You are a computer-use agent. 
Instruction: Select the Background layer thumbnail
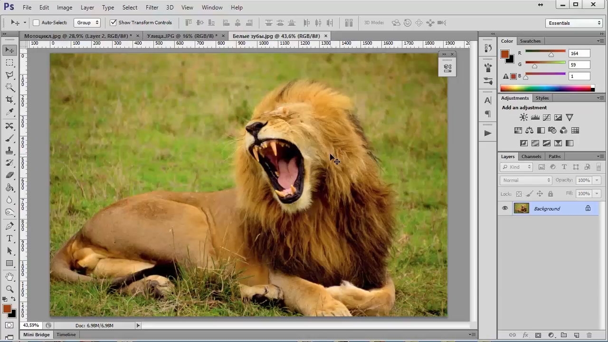click(x=521, y=208)
